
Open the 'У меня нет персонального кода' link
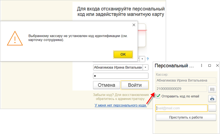(121, 105)
